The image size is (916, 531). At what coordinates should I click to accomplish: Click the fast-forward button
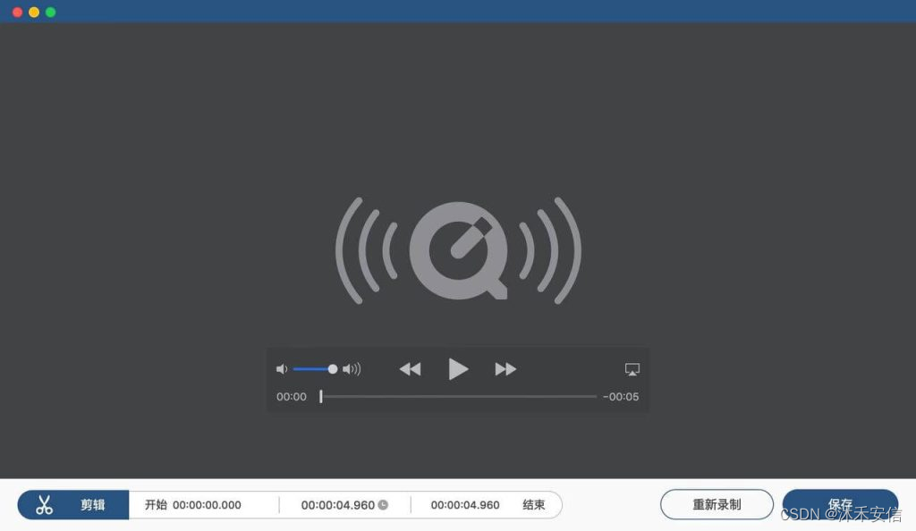tap(505, 369)
